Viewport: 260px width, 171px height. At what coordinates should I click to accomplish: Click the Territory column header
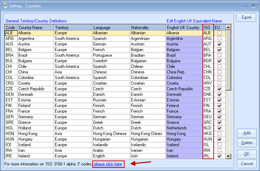click(x=73, y=28)
